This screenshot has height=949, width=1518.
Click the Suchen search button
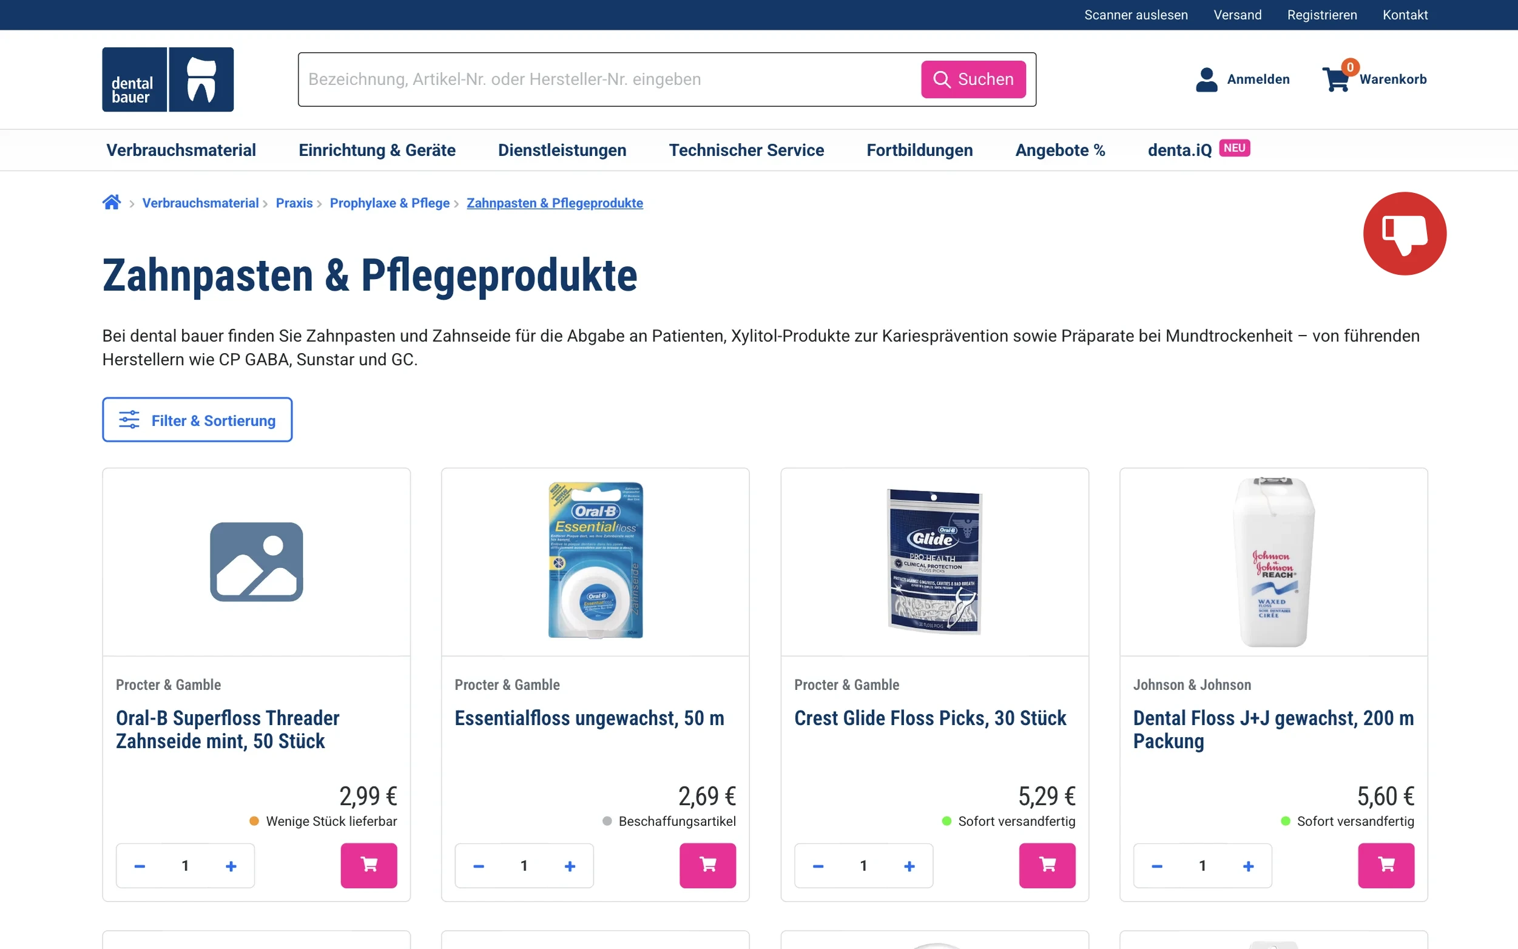973,79
